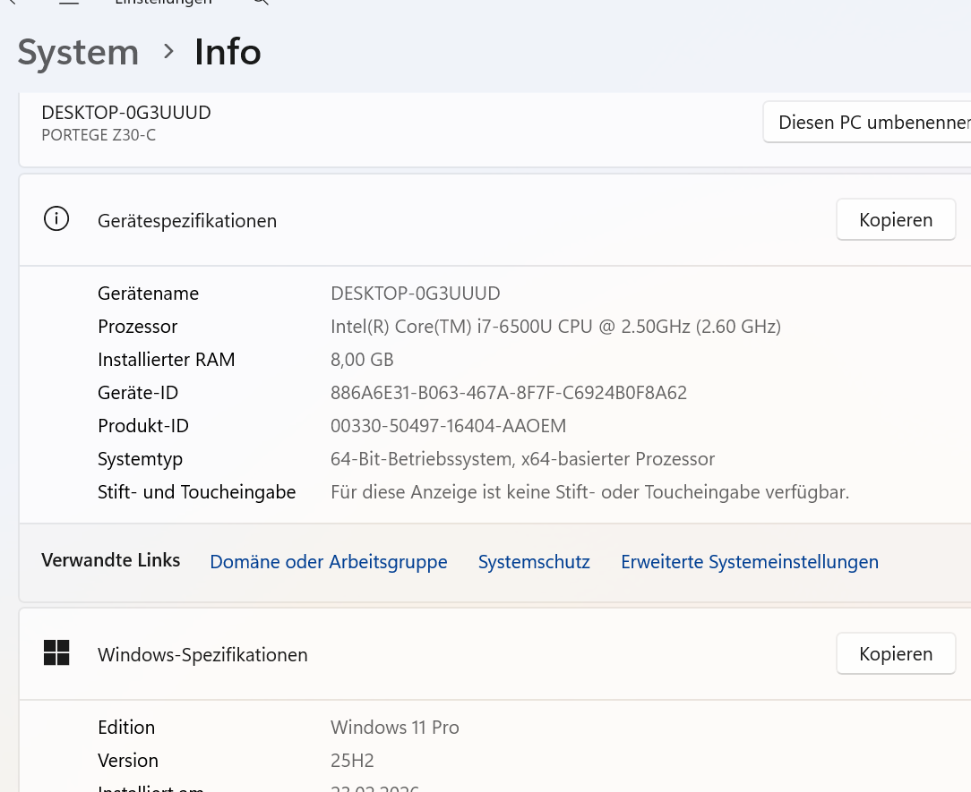Open the Domäne oder Arbeitsgruppe link
Image resolution: width=971 pixels, height=792 pixels.
328,562
